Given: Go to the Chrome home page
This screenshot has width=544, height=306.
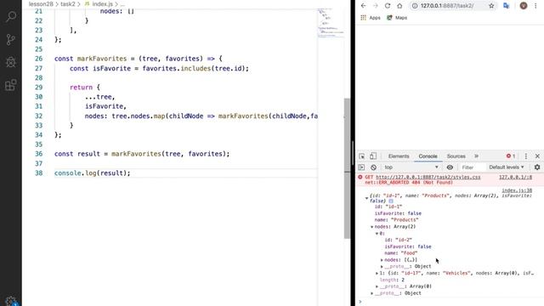Looking at the screenshot, I should pyautogui.click(x=399, y=6).
